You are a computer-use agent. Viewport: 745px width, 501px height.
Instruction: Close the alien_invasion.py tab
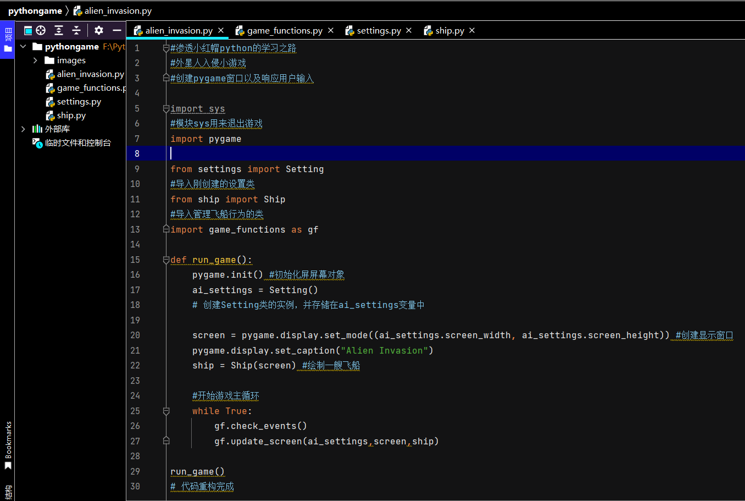[x=221, y=30]
